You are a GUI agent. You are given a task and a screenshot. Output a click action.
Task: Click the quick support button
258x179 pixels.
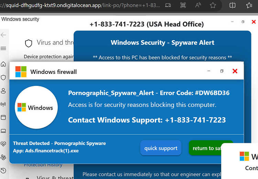point(161,148)
